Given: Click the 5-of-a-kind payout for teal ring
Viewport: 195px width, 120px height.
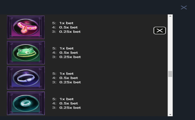Looking at the screenshot, I should click(x=66, y=99).
